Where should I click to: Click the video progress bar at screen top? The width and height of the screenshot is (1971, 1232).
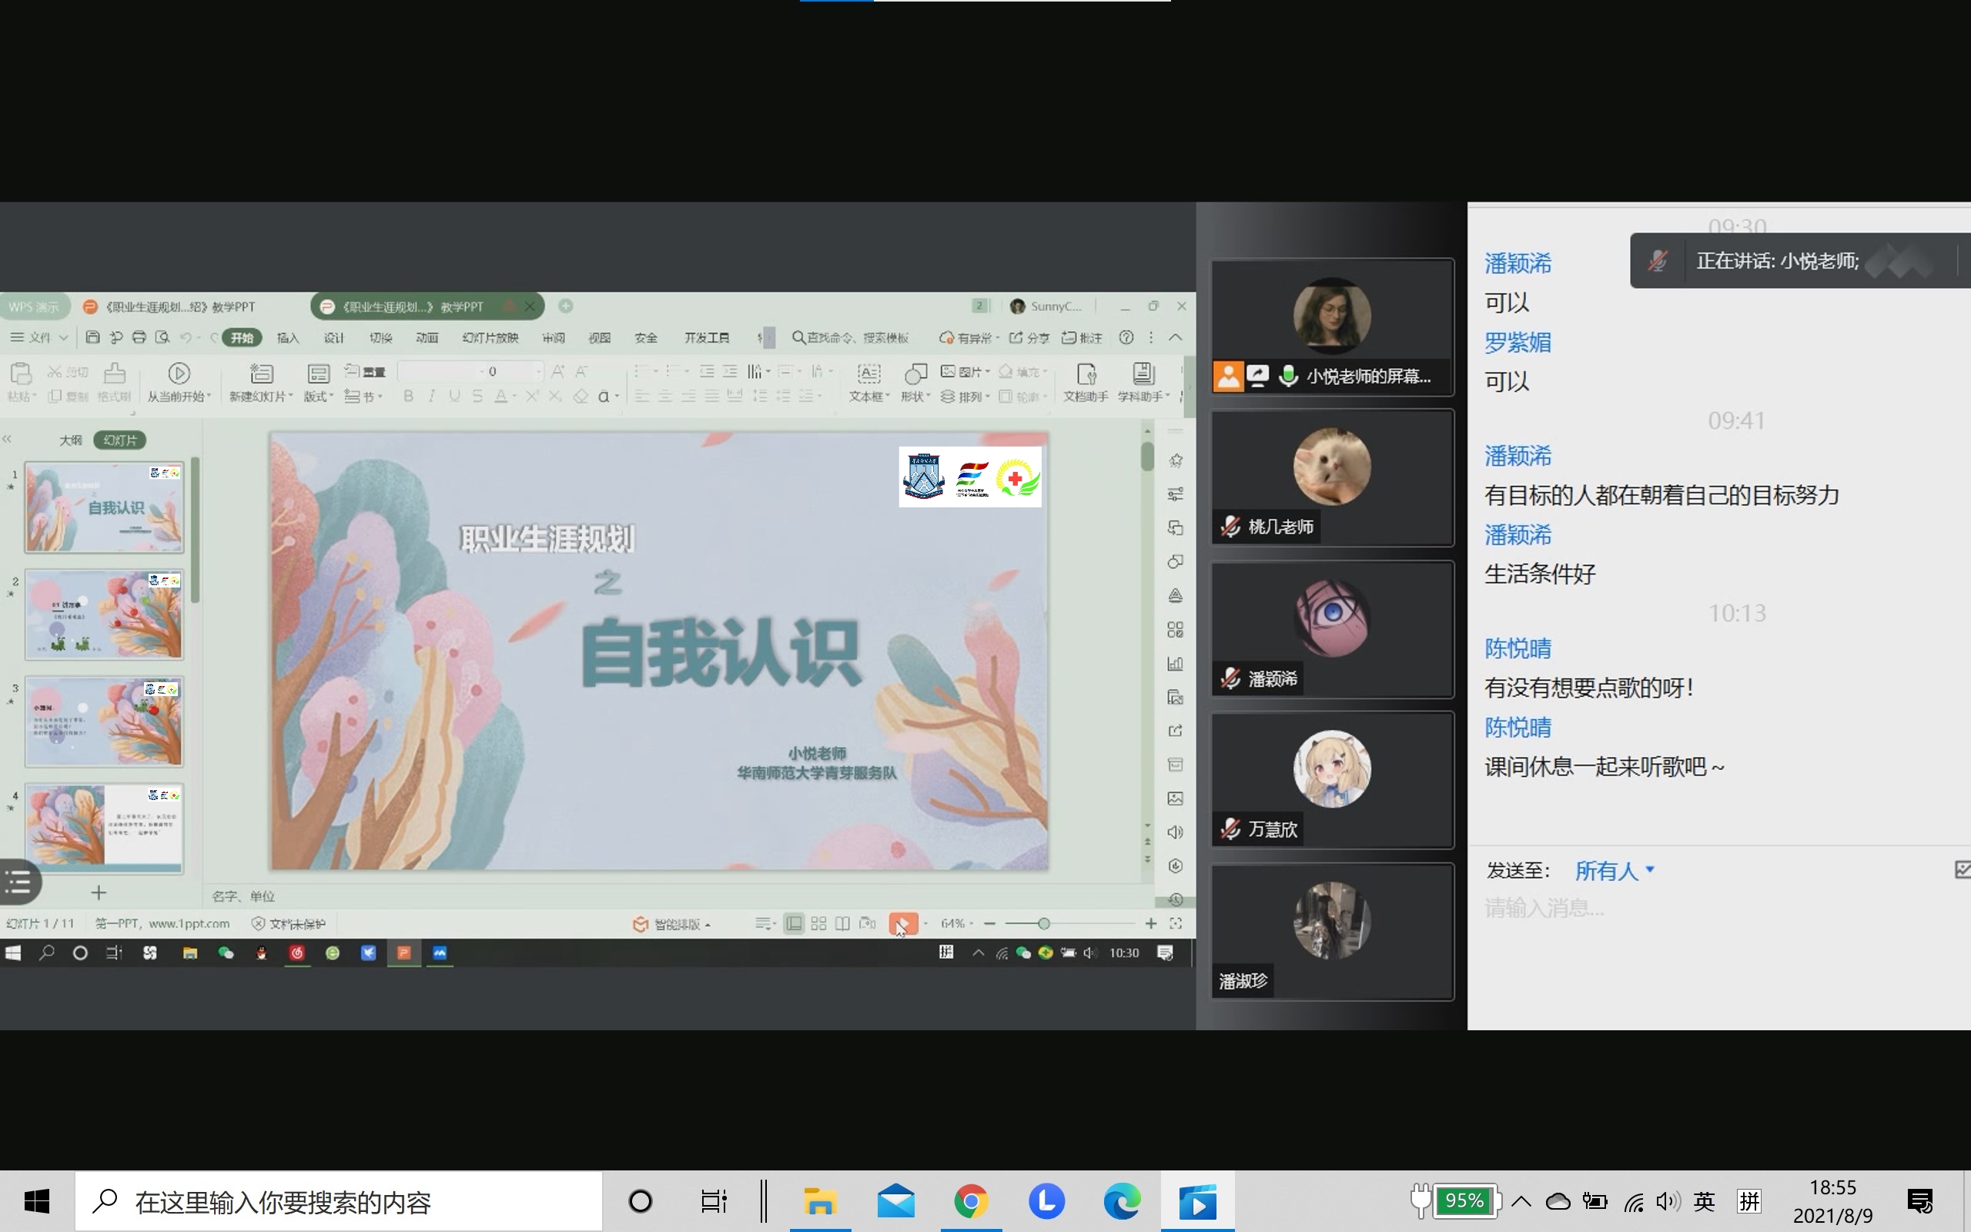point(985,1)
